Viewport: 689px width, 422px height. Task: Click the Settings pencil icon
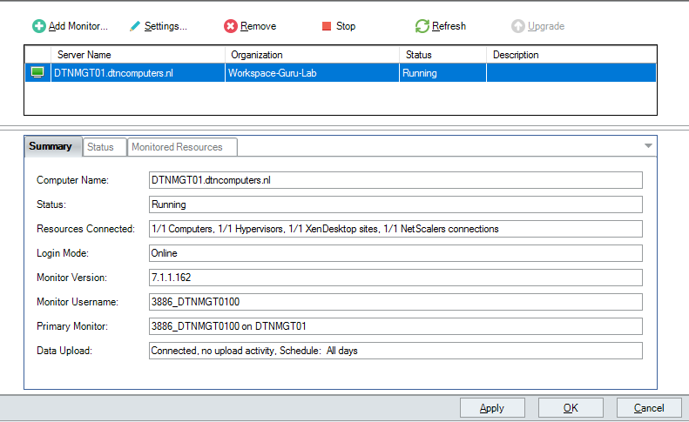135,26
